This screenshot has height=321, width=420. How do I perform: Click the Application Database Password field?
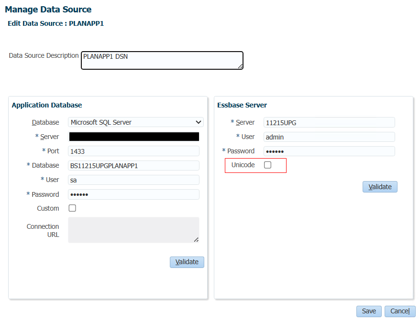(x=133, y=194)
